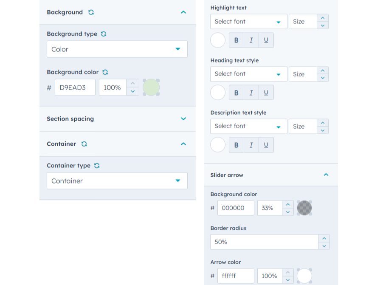Viewport: 380px width, 285px height.
Task: Open the Slider arrow background color swatch
Action: [x=304, y=208]
